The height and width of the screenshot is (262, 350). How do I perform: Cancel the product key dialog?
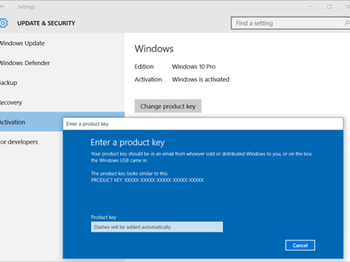(x=300, y=245)
